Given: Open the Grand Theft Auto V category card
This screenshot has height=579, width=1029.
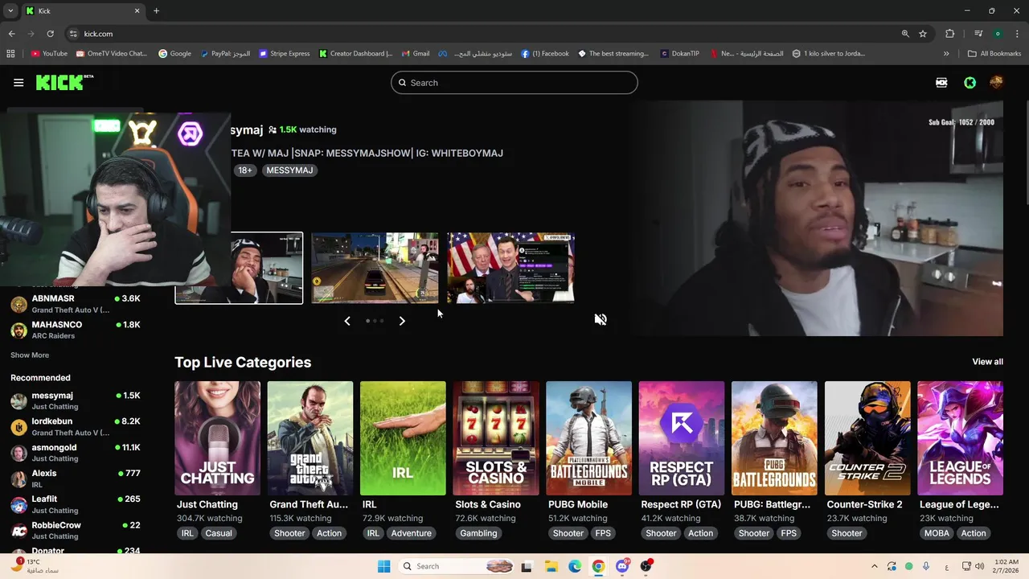Looking at the screenshot, I should [x=310, y=438].
